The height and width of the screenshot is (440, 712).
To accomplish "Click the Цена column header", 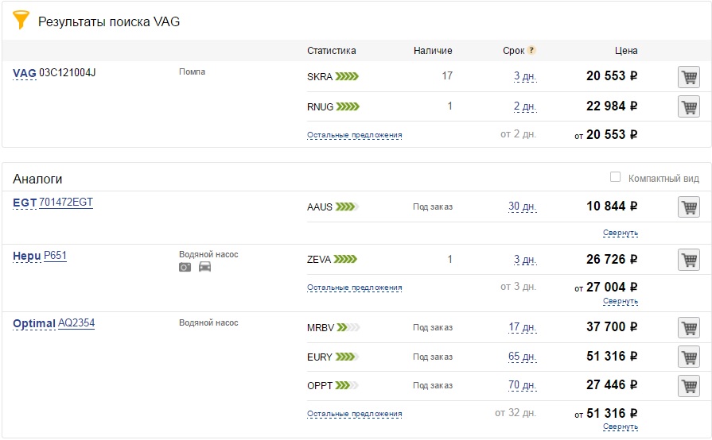I will click(x=626, y=51).
